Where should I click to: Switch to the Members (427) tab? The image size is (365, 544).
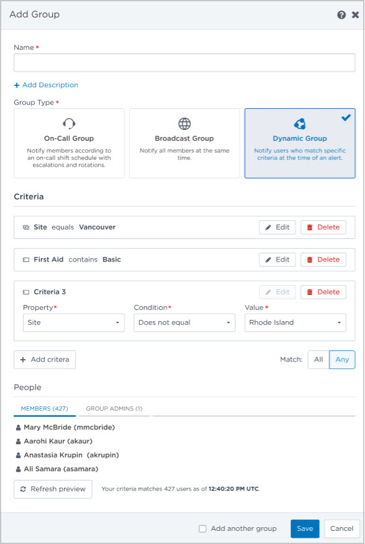(x=44, y=408)
